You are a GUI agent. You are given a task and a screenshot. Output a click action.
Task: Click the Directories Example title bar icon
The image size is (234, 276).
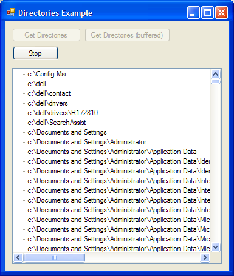[x=11, y=12]
